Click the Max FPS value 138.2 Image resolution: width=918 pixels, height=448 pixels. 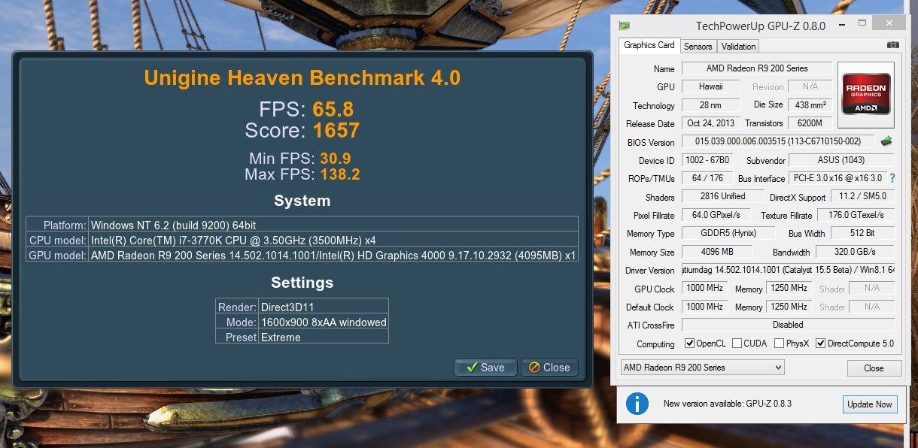[x=340, y=174]
